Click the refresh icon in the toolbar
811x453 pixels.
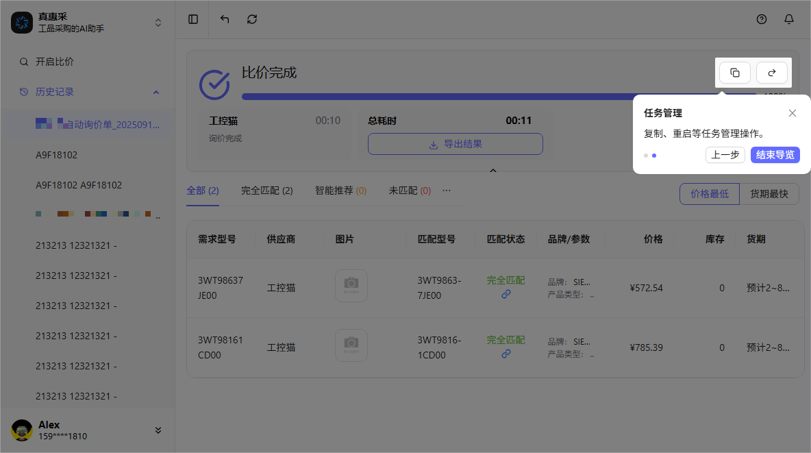point(252,19)
